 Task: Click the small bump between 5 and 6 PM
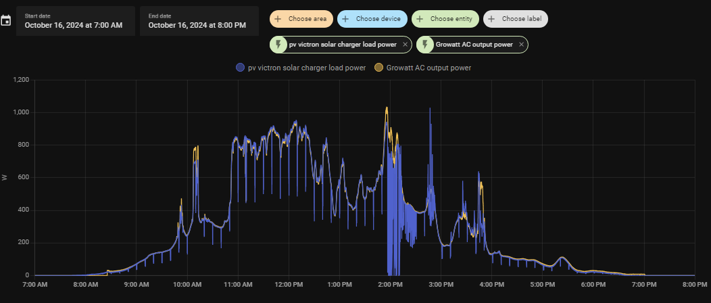coord(561,258)
